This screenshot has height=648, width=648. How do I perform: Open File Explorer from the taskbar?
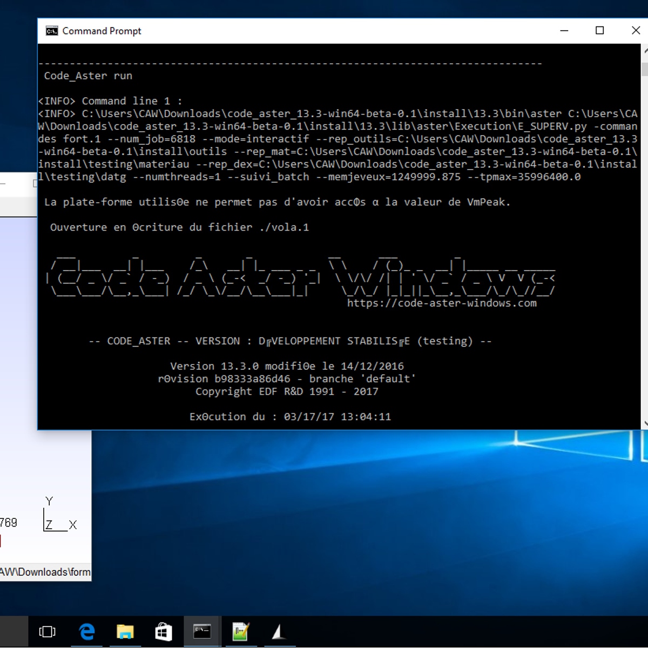point(125,631)
